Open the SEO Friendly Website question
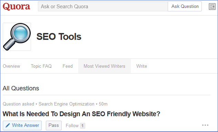 (81, 114)
